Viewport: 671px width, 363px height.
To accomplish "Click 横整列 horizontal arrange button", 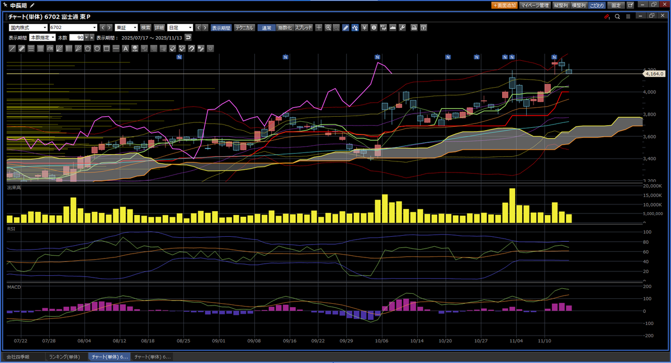I will [579, 5].
